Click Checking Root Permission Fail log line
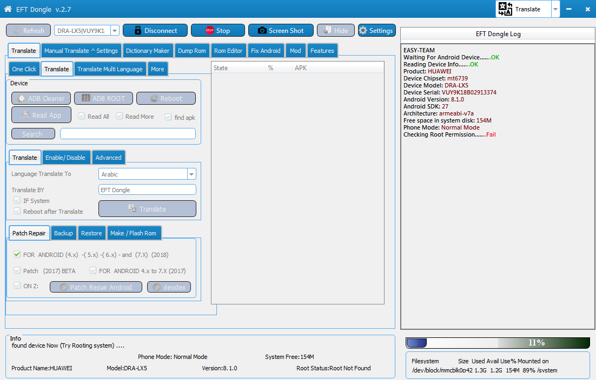Viewport: 596px width, 380px height. (x=449, y=134)
